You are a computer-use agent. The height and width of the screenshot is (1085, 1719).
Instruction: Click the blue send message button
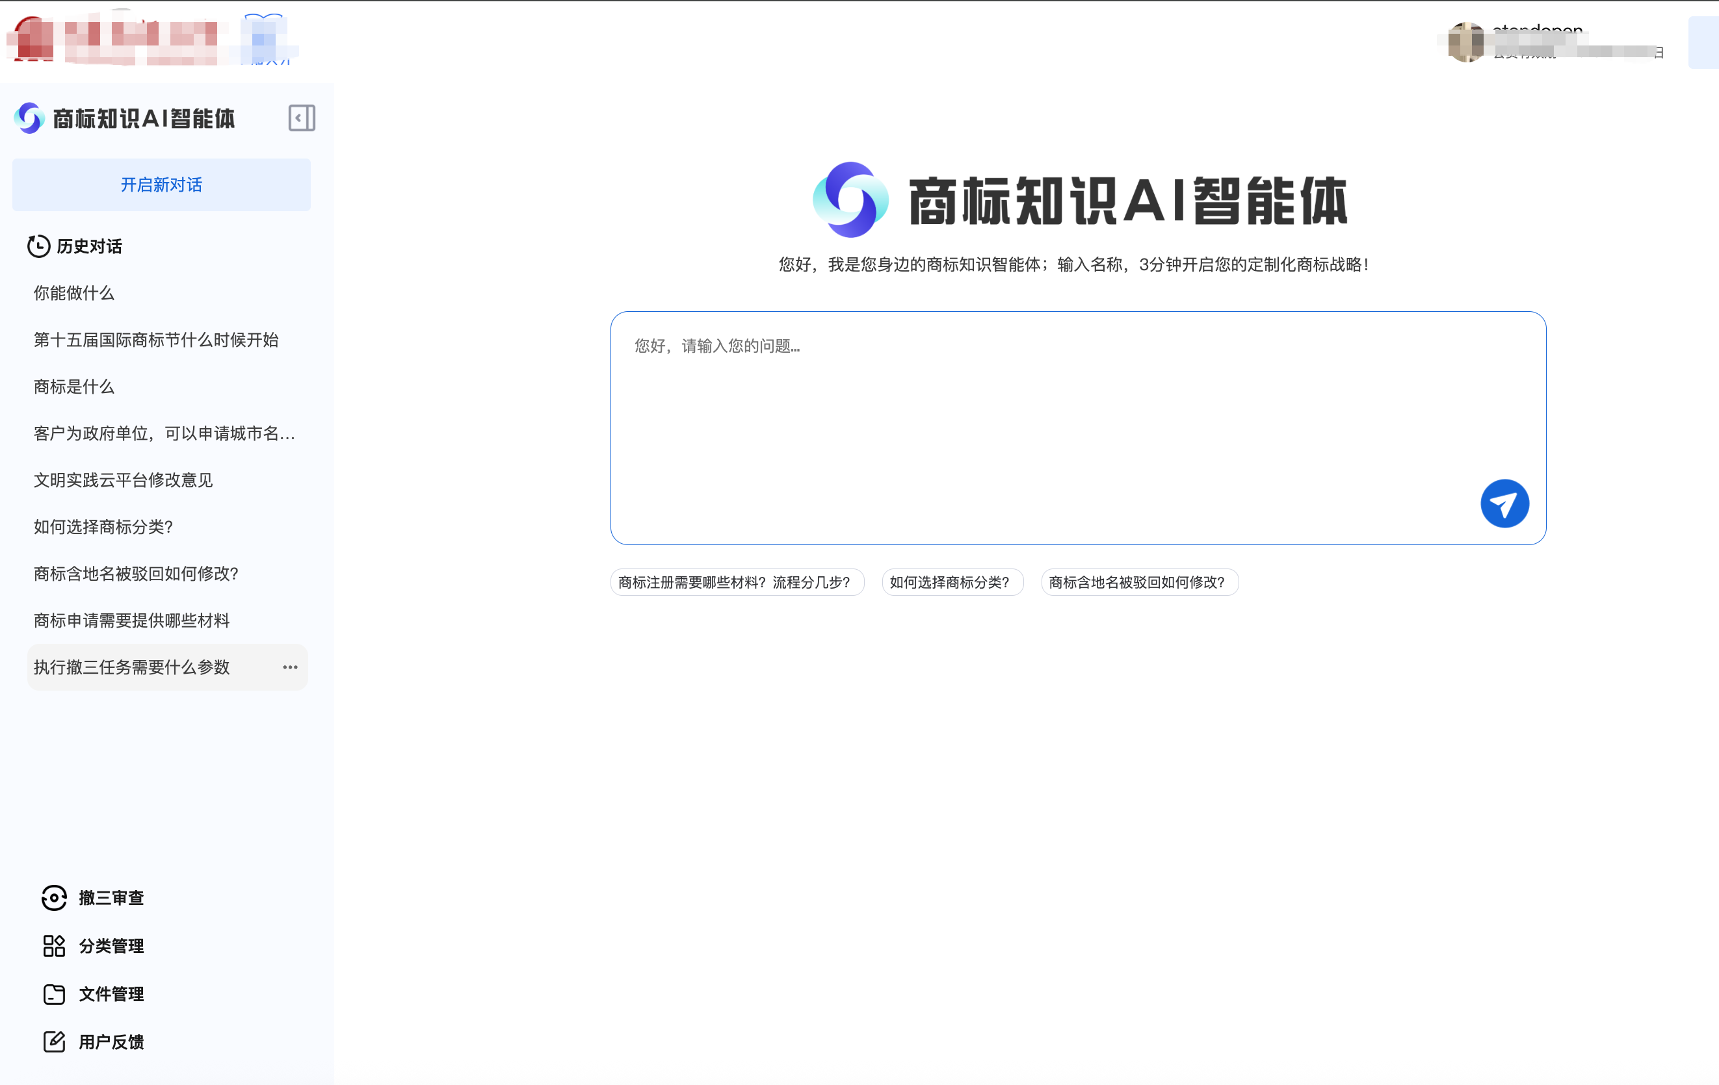[x=1504, y=504]
